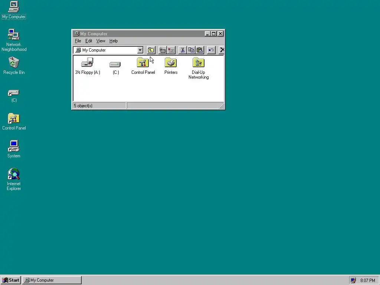Select Internet Explorer desktop shortcut
380x285 pixels.
14,179
